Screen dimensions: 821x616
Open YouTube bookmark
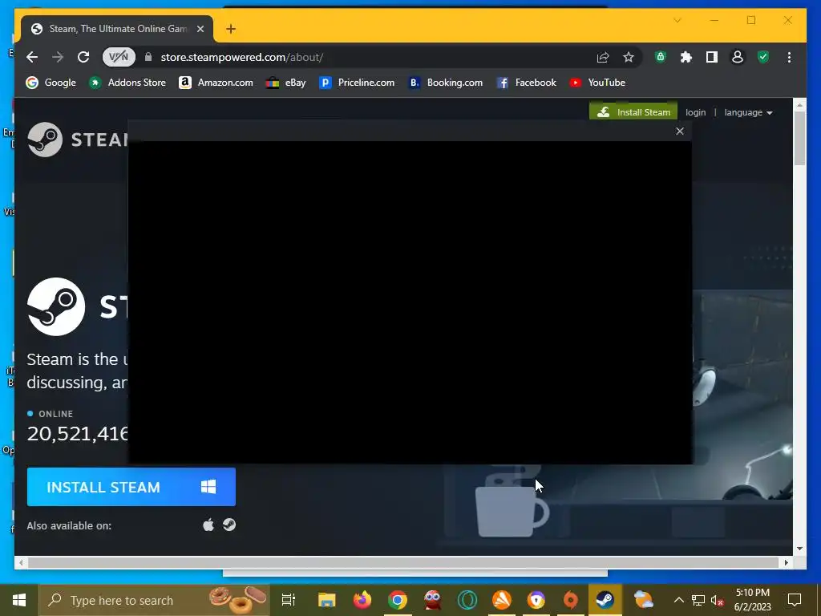click(x=597, y=83)
